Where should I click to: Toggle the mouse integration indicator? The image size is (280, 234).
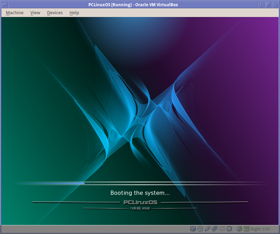239,229
